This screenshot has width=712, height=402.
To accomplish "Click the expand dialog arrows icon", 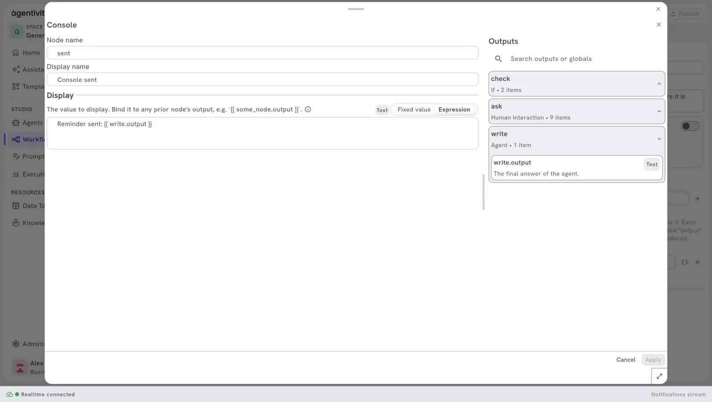I will pyautogui.click(x=659, y=376).
